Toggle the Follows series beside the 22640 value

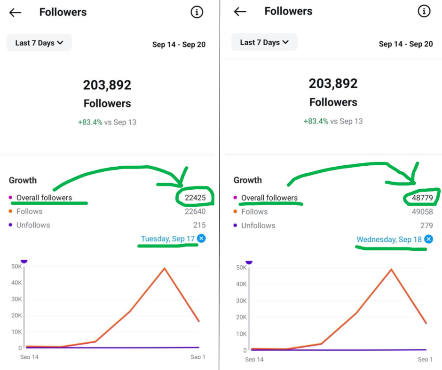(x=29, y=211)
